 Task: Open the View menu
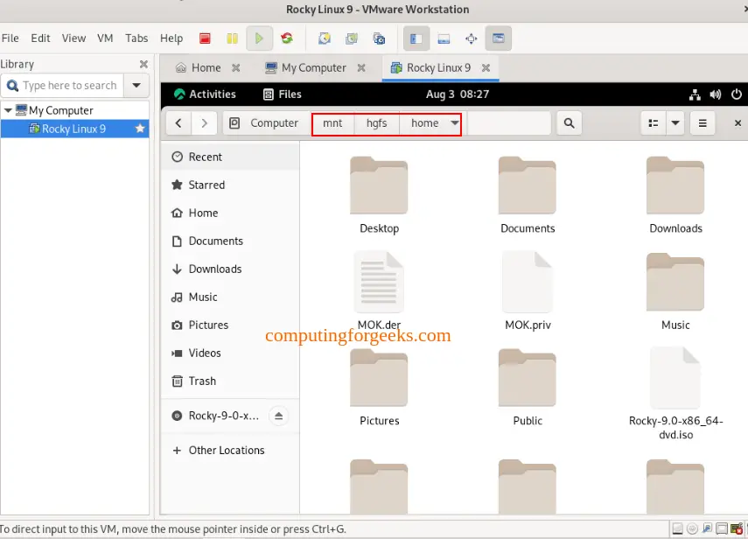tap(73, 38)
